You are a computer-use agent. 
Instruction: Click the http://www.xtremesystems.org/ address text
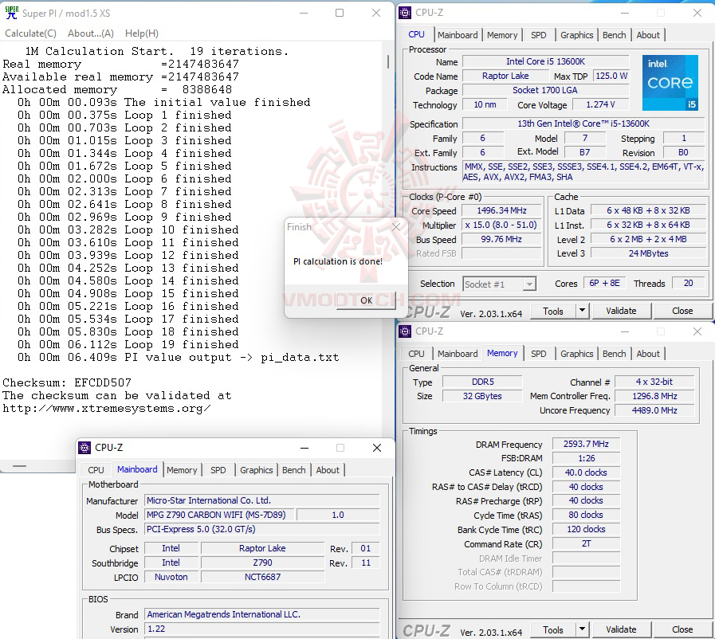[106, 408]
